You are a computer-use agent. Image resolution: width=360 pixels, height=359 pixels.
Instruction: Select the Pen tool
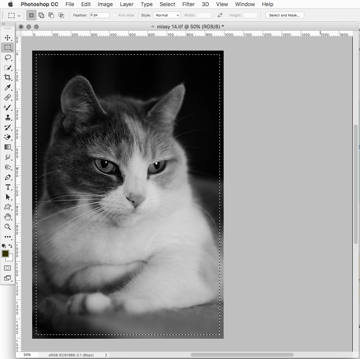pyautogui.click(x=8, y=177)
